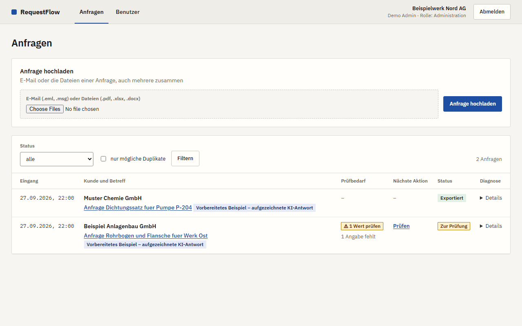Switch to the Anfragen tab
Viewport: 522px width, 326px height.
[x=91, y=12]
